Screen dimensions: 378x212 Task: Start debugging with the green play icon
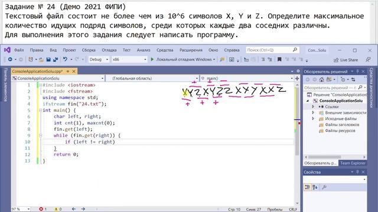tap(152, 59)
